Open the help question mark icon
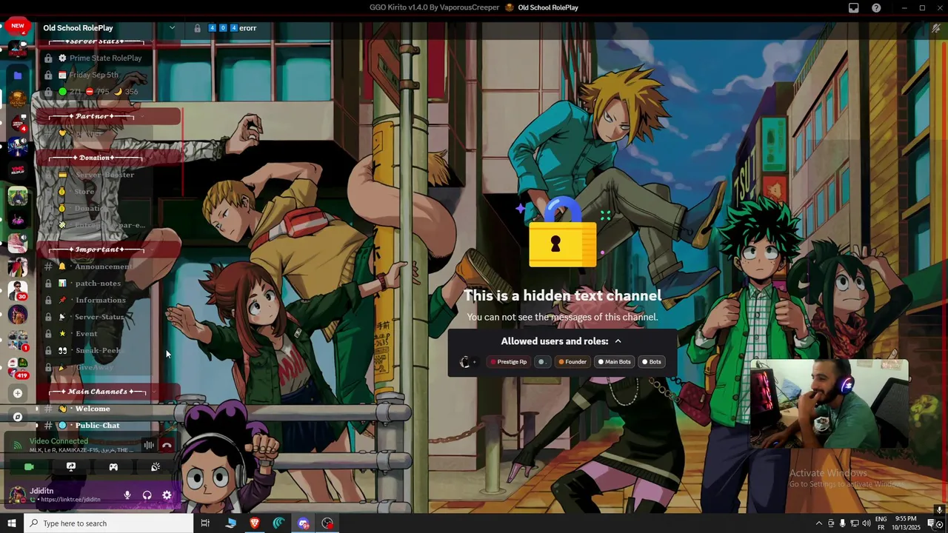 (876, 7)
